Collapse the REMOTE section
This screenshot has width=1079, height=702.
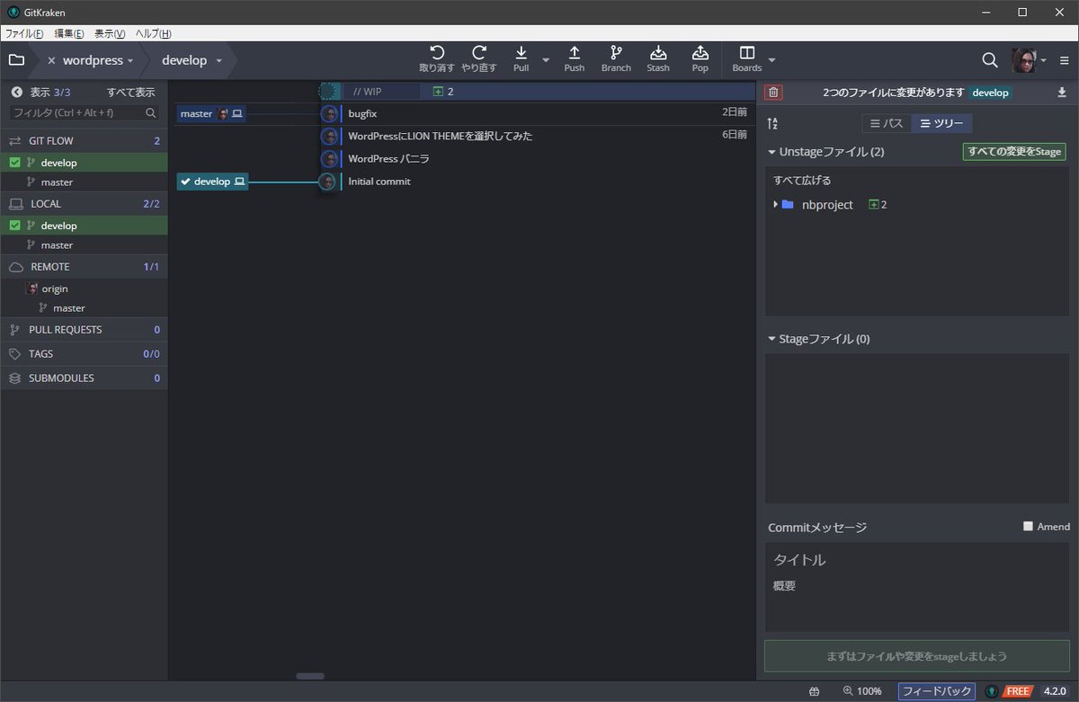tap(84, 267)
